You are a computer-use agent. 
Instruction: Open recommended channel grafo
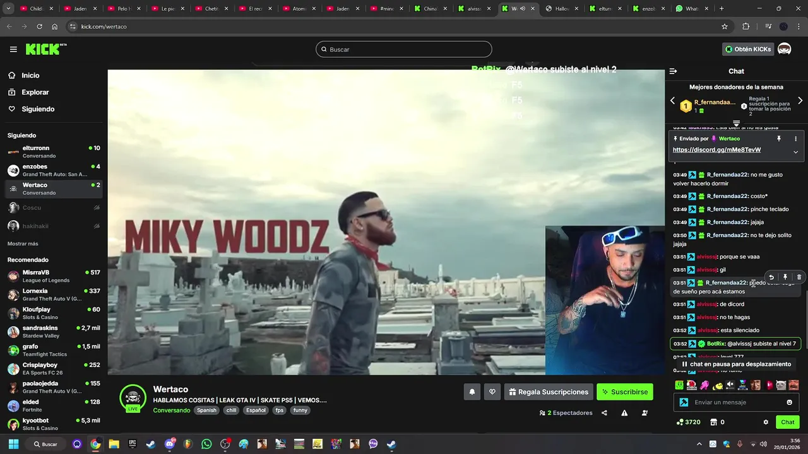pos(54,350)
